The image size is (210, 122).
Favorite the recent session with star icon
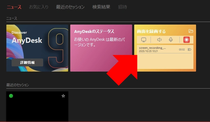pos(63,96)
